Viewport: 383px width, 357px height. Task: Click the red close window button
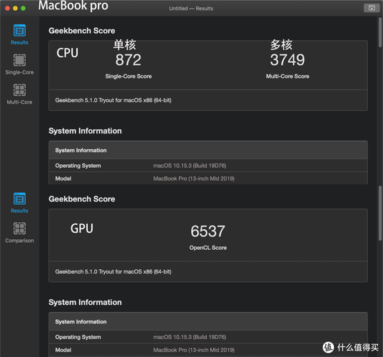pyautogui.click(x=8, y=9)
